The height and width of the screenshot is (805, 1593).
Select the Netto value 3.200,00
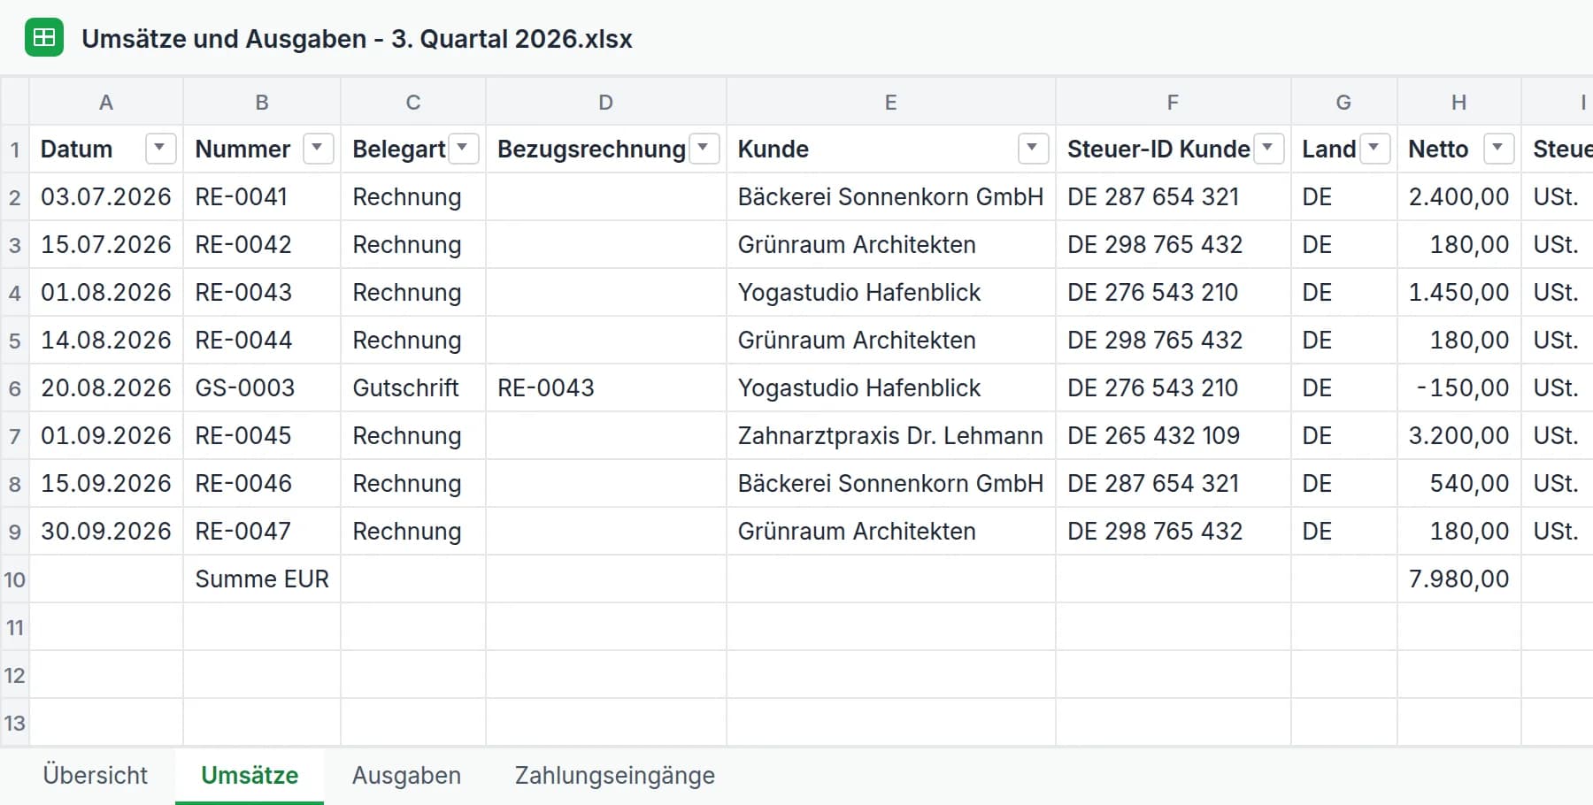pos(1458,436)
